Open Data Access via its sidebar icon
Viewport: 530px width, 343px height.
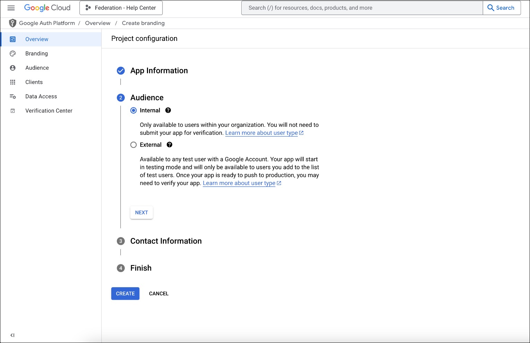click(x=12, y=96)
